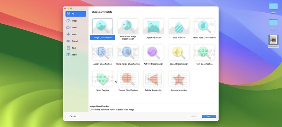Pick the Style Transfer template
Image resolution: width=282 pixels, height=127 pixels.
click(179, 26)
